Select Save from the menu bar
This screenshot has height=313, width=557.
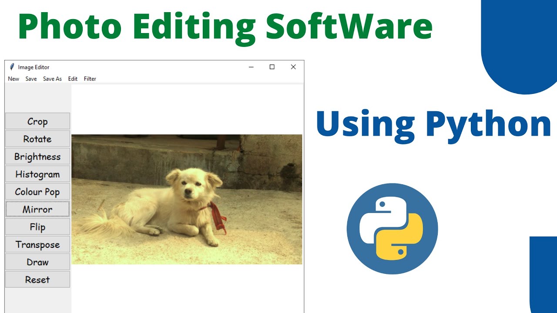31,79
